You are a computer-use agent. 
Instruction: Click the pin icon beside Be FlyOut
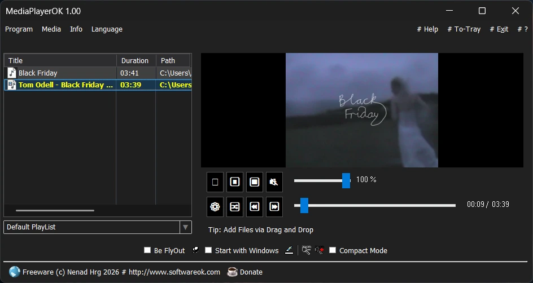click(x=195, y=250)
